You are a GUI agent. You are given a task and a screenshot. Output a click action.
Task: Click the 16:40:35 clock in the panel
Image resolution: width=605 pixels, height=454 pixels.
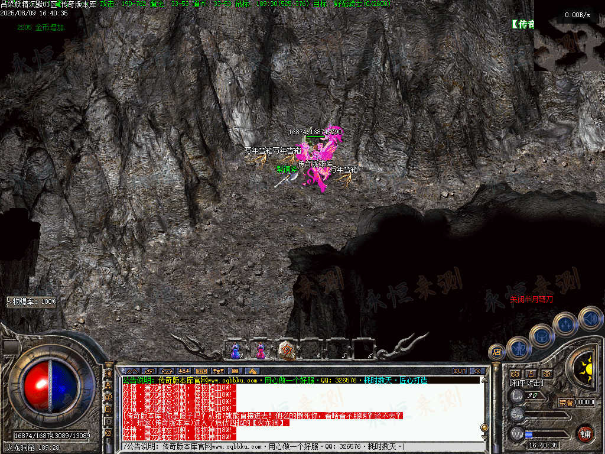[x=544, y=445]
